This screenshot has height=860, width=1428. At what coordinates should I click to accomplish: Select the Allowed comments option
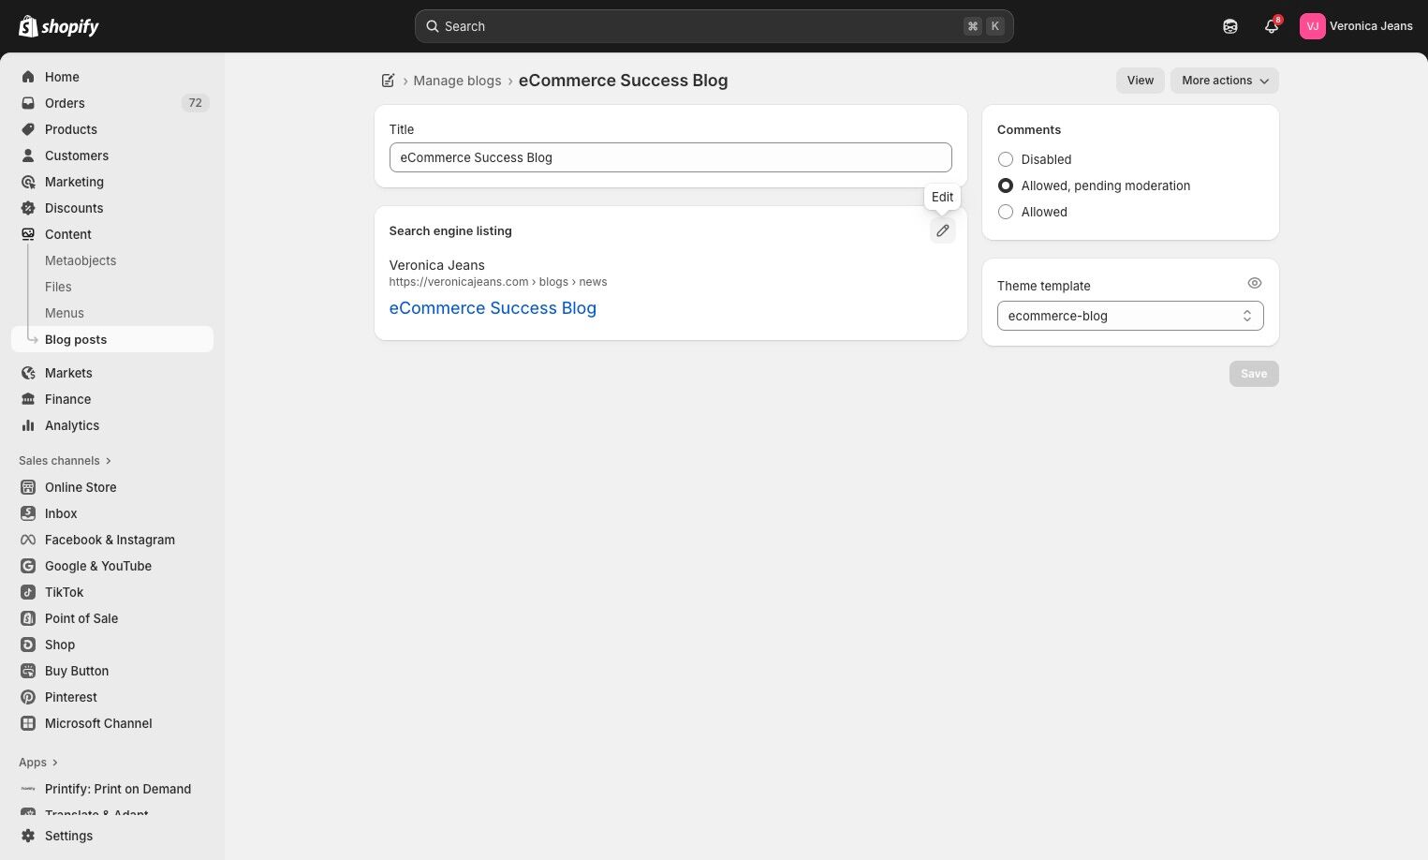1006,212
